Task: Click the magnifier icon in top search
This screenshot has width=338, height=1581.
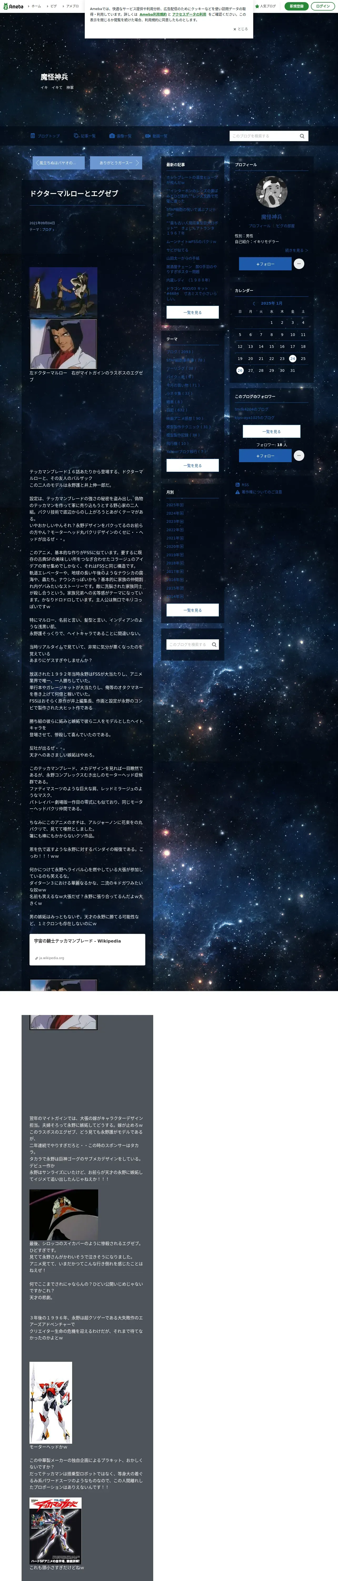Action: pyautogui.click(x=302, y=136)
